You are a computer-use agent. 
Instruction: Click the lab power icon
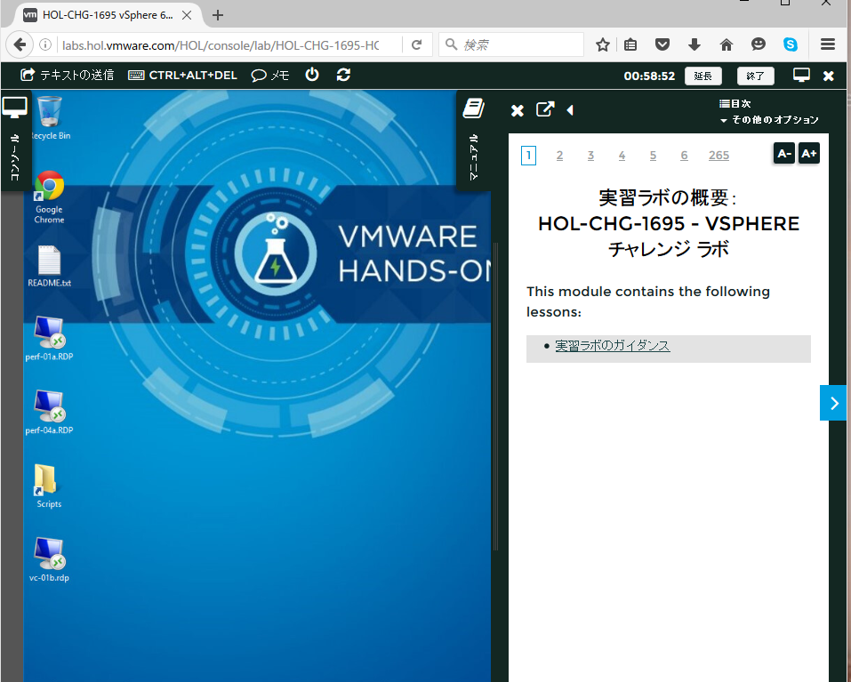coord(312,75)
